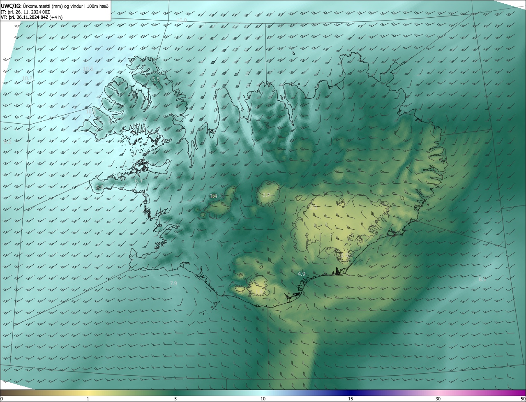
Task: Click the 10.5 value label off the Westfjords
Action: (x=88, y=69)
